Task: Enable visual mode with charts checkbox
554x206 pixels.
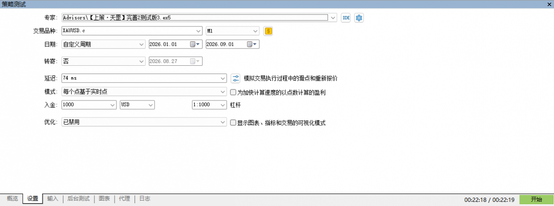Action: coord(233,123)
